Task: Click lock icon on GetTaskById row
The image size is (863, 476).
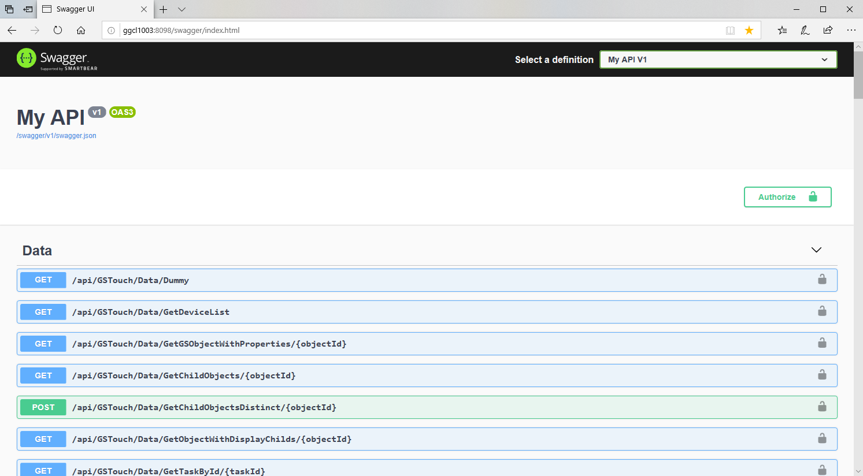Action: pos(822,470)
